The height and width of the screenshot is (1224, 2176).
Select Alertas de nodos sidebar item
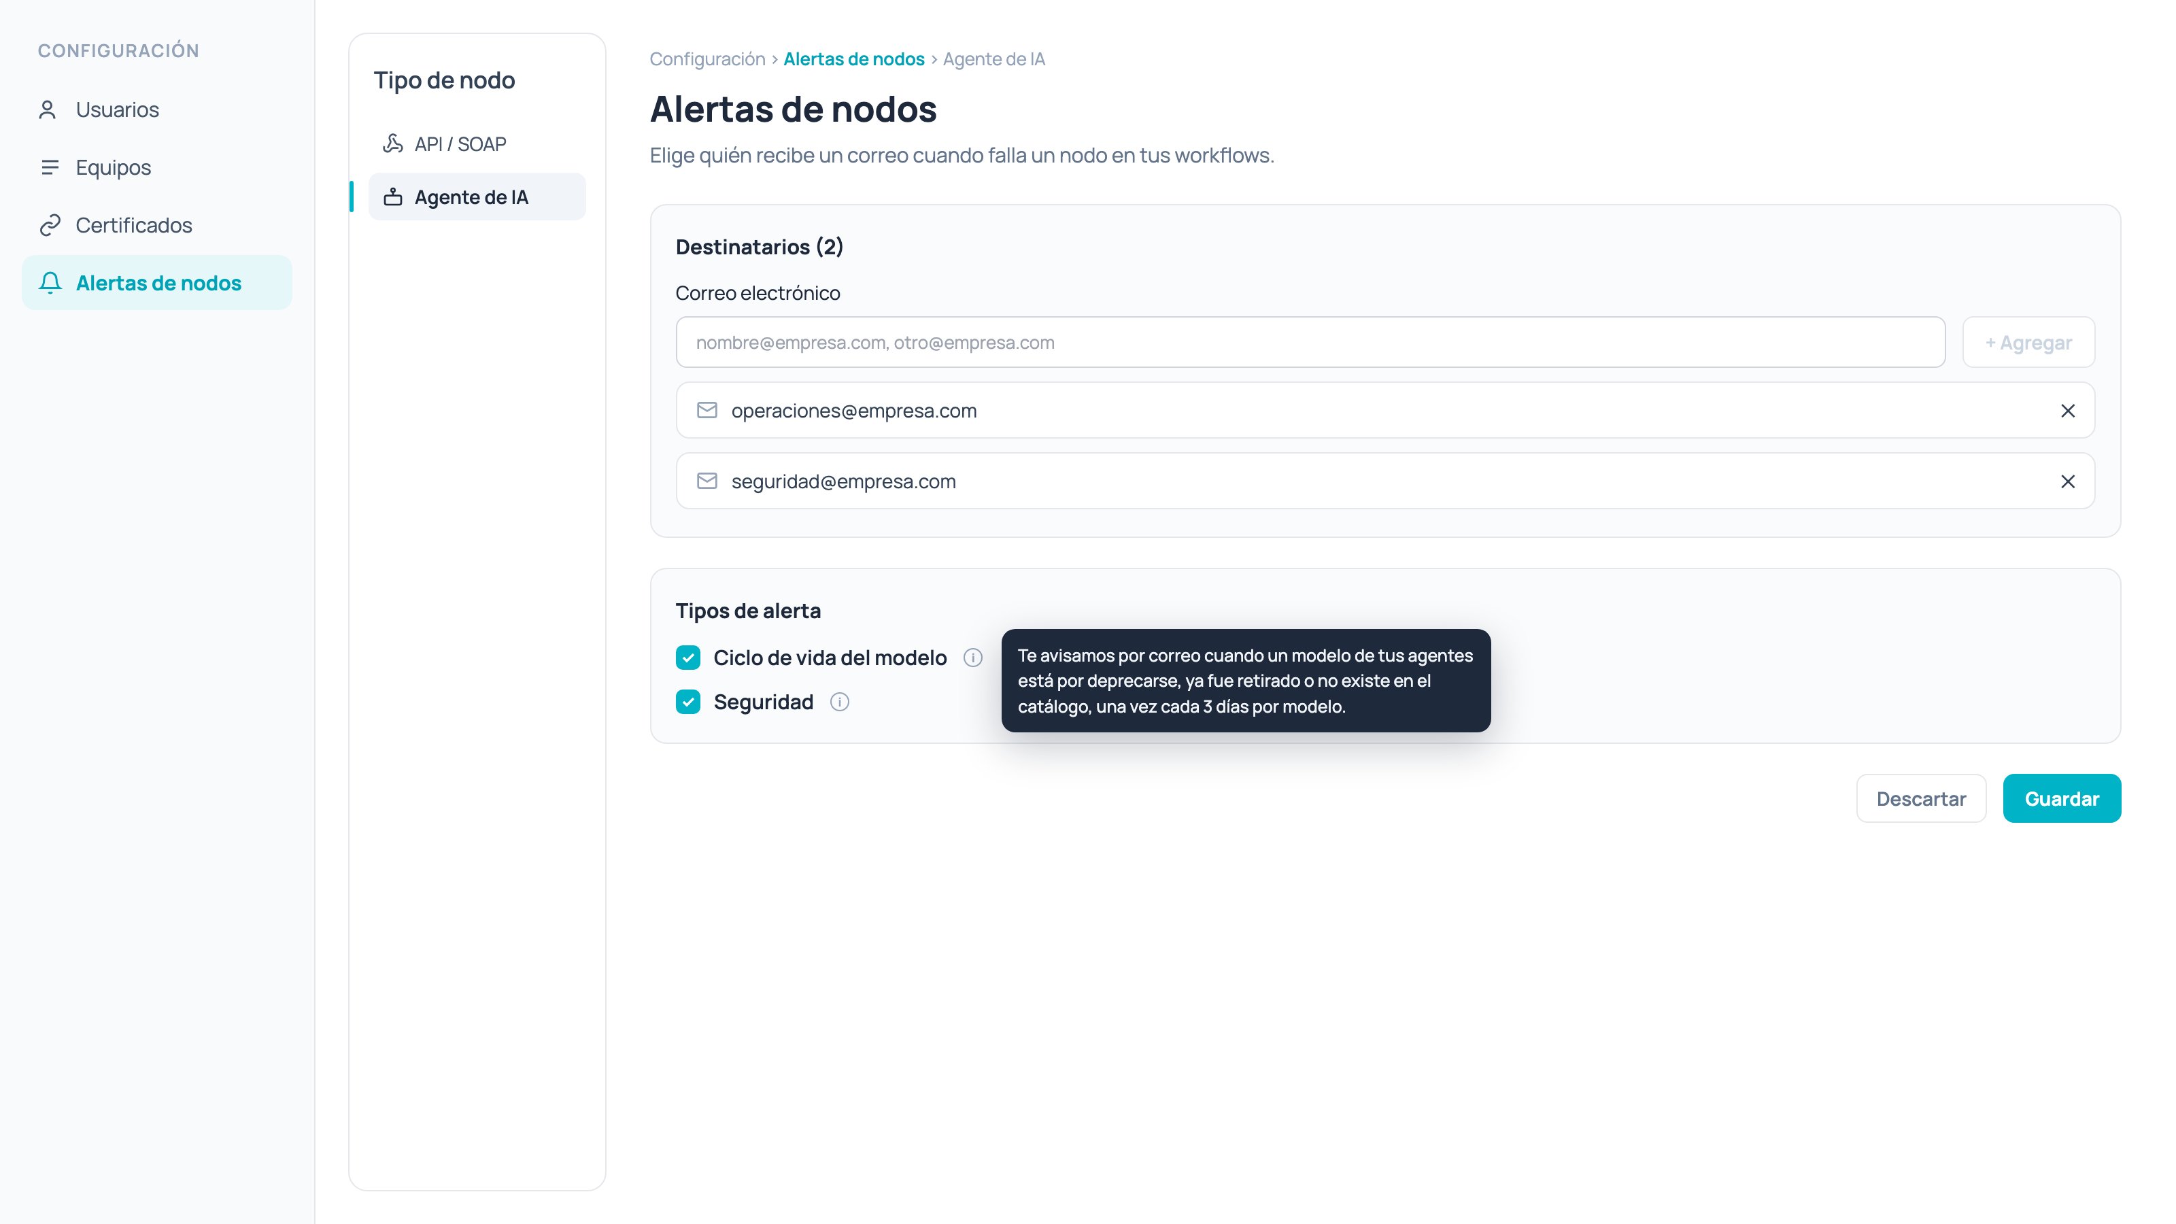click(156, 283)
